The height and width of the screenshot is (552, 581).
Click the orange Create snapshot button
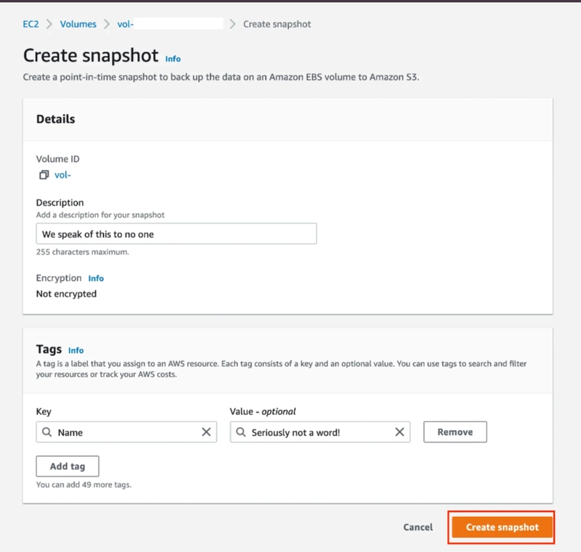[503, 527]
